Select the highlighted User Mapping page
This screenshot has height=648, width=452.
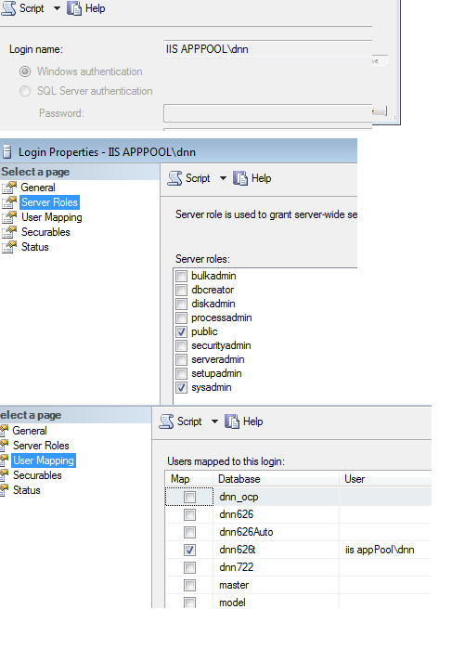pyautogui.click(x=44, y=460)
